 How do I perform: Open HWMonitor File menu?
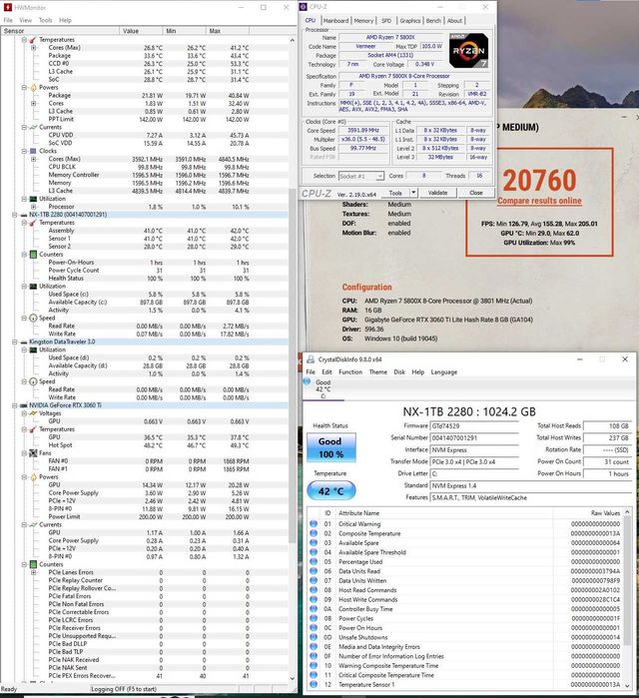[8, 20]
